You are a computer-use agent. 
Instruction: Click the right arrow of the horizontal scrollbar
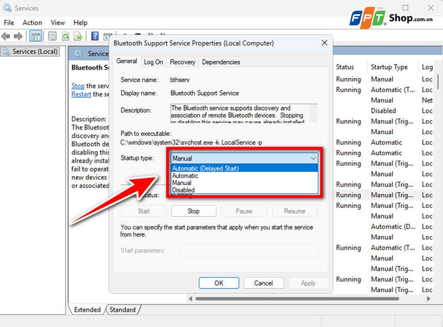click(429, 299)
